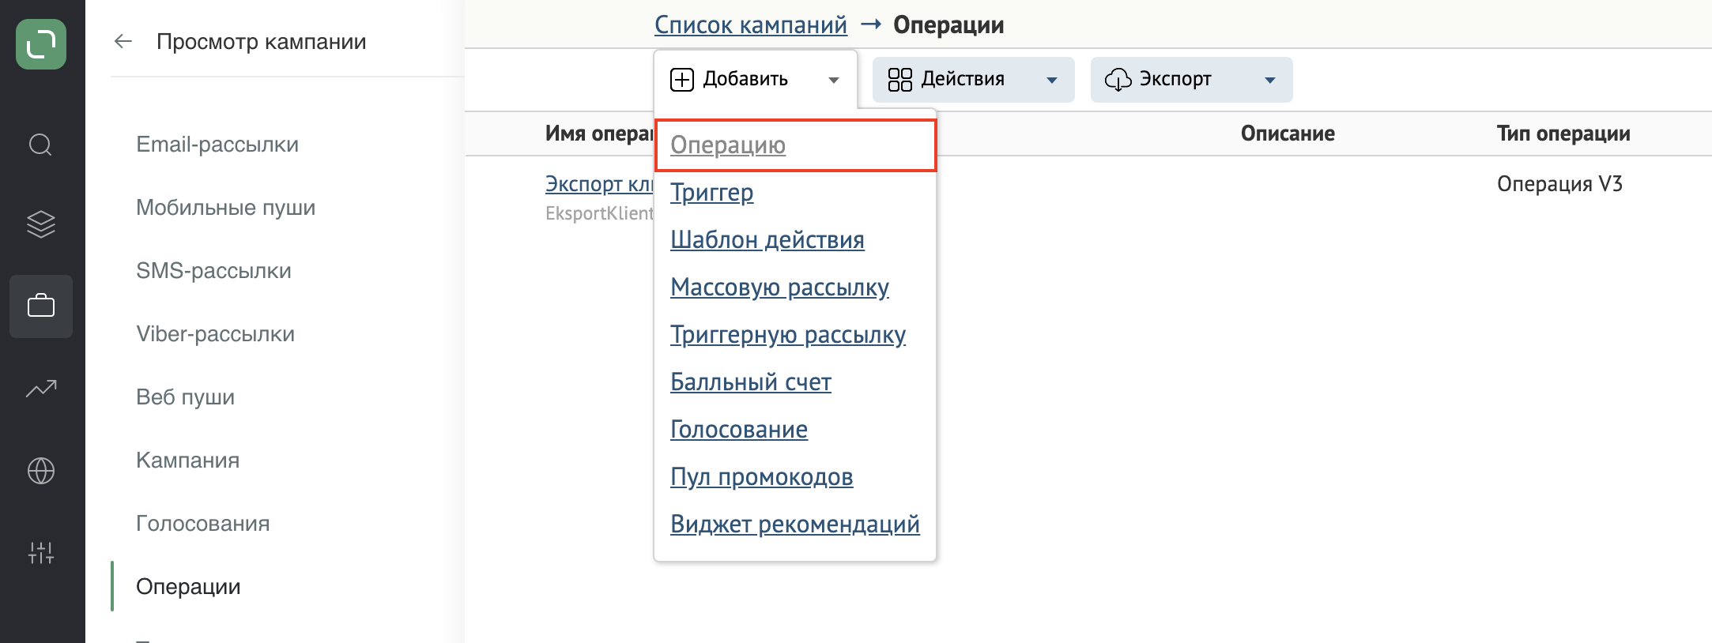Collapse the Добавить dropdown arrow
Screen dimensions: 1712x643
[x=833, y=81]
